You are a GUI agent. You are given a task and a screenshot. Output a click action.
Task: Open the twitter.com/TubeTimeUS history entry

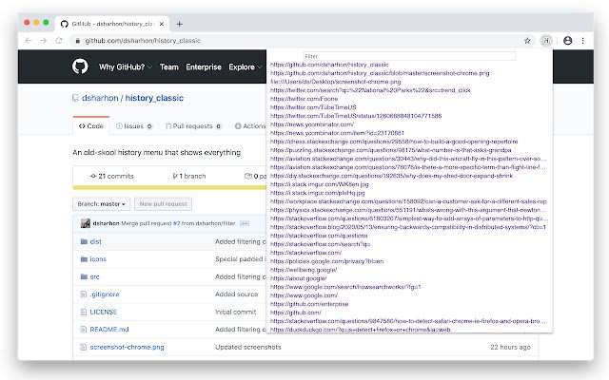pyautogui.click(x=313, y=107)
